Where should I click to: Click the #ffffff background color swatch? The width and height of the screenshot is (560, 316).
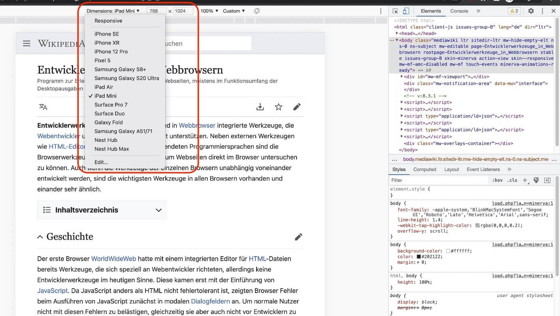448,251
